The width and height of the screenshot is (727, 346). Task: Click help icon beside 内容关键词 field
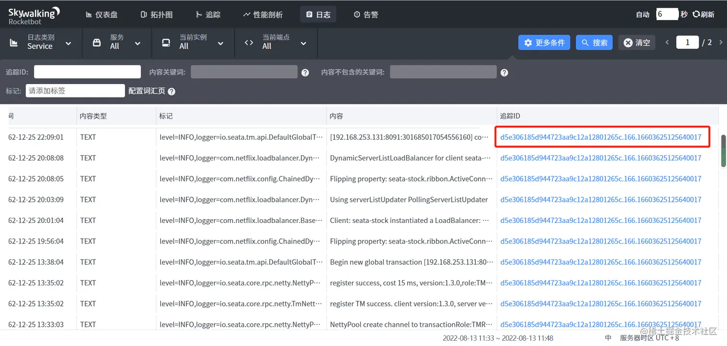point(305,73)
